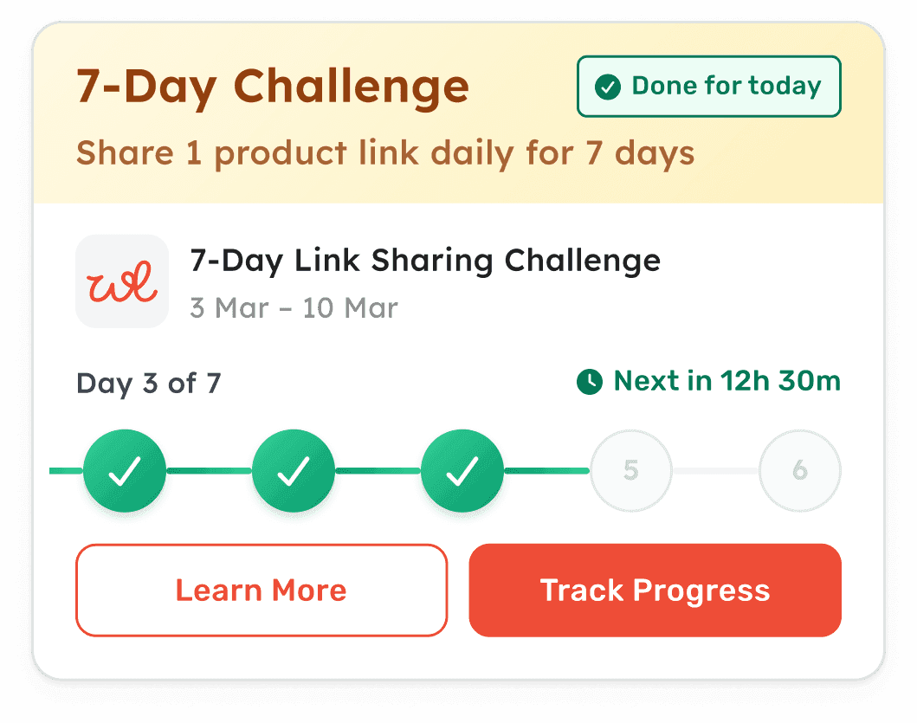This screenshot has height=723, width=917.
Task: Select the second completed day checkmark
Action: point(294,471)
